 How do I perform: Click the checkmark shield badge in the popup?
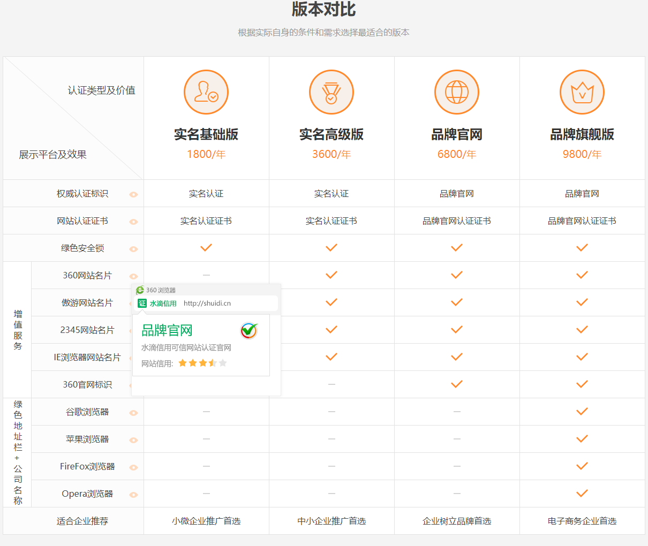point(249,331)
